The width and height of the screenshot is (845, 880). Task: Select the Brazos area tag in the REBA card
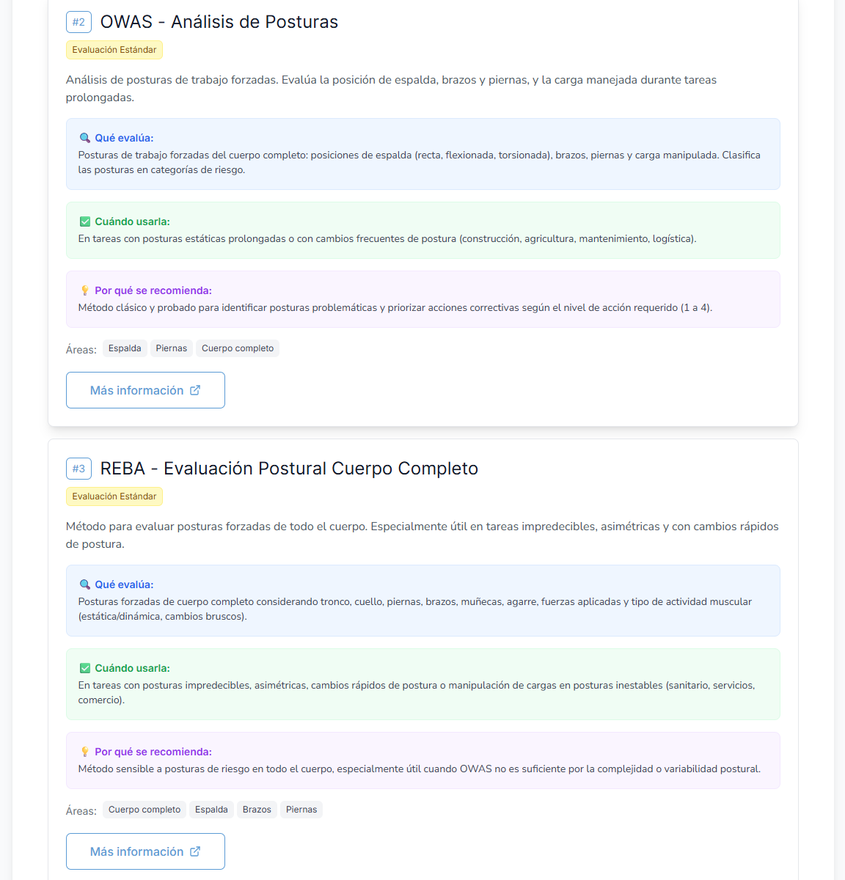tap(257, 810)
